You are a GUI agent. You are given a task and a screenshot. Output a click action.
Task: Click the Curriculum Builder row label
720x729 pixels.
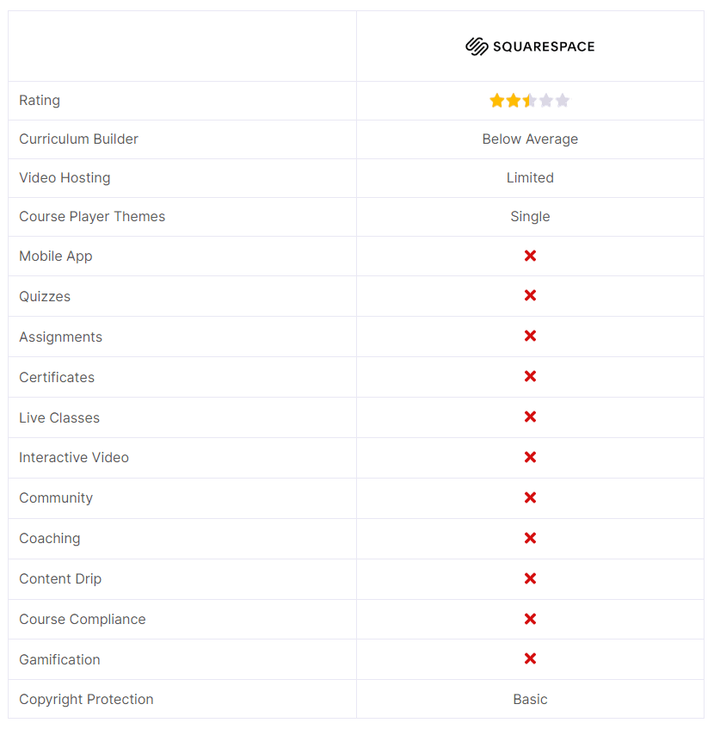click(x=78, y=139)
